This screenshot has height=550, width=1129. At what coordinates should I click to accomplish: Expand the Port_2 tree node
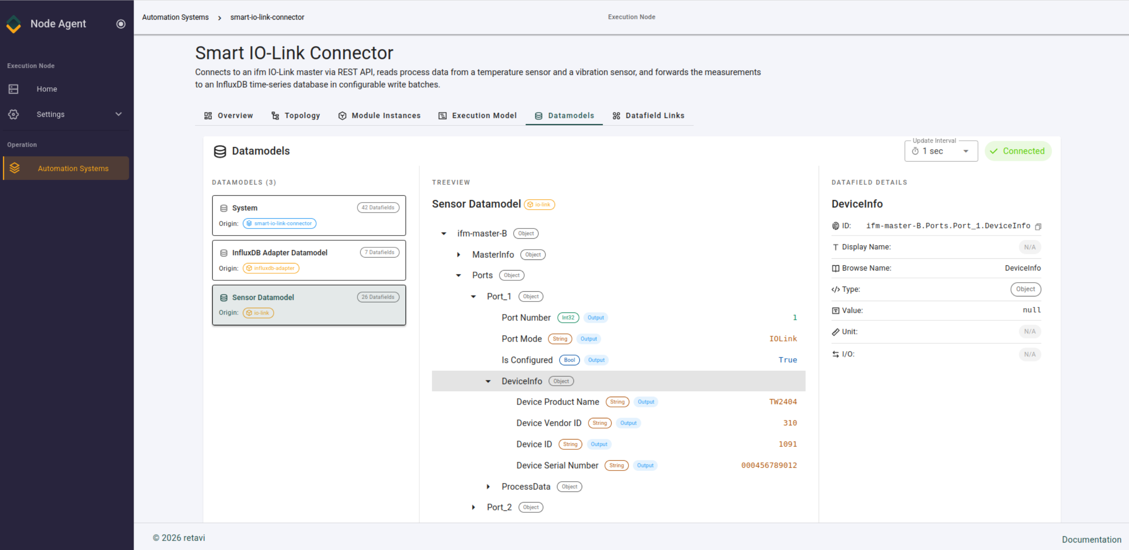pyautogui.click(x=473, y=508)
